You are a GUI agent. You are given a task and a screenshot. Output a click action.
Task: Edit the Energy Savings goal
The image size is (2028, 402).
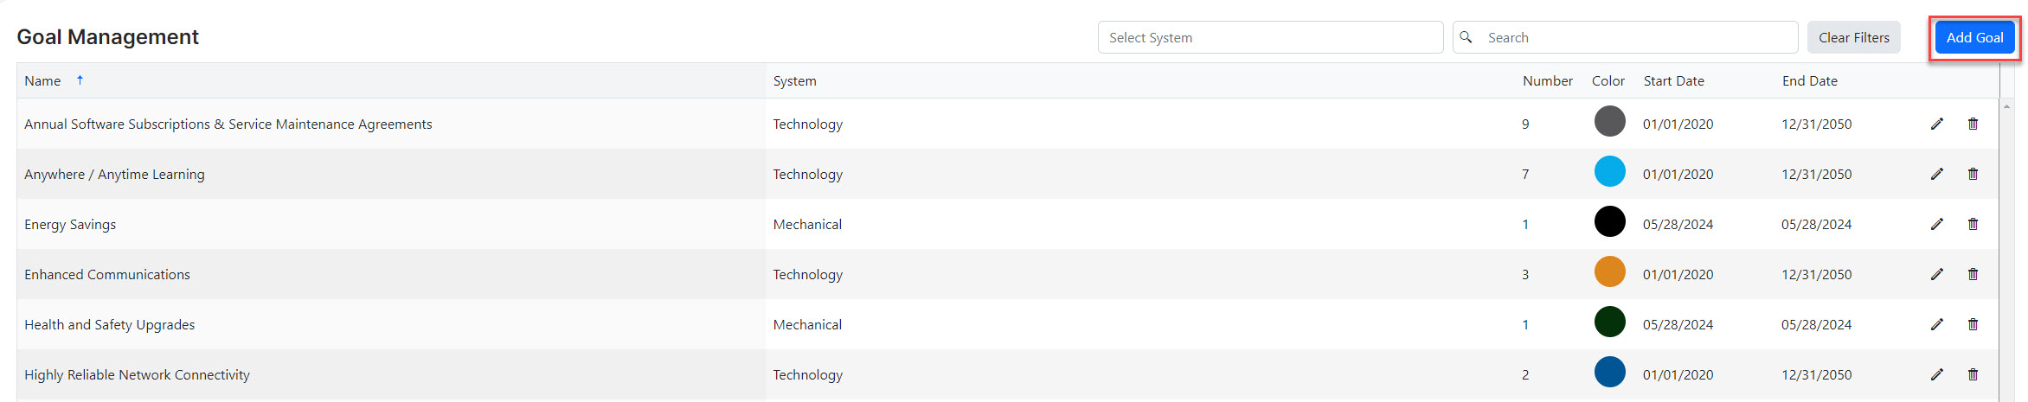1936,224
